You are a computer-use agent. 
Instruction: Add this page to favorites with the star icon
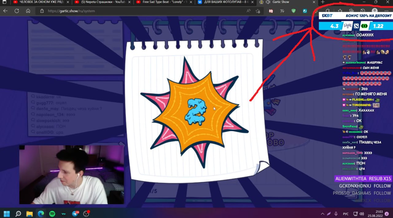(258, 11)
